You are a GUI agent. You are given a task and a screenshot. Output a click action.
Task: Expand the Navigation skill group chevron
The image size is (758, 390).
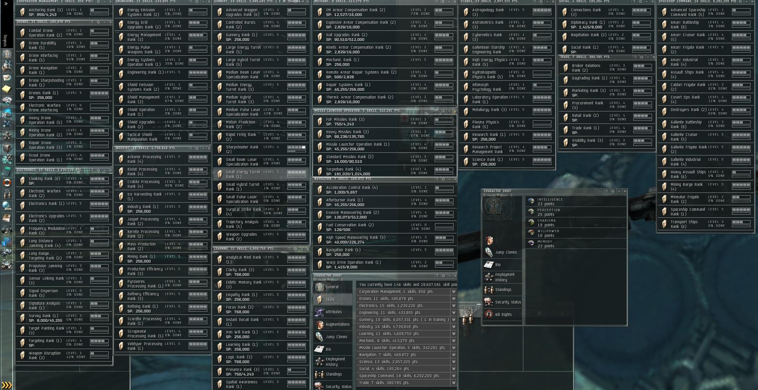click(x=454, y=355)
